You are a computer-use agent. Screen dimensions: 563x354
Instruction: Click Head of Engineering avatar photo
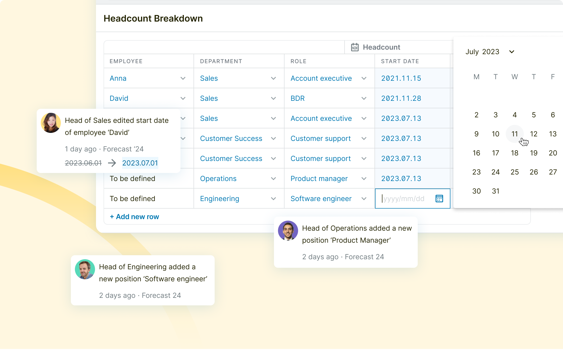(x=85, y=269)
